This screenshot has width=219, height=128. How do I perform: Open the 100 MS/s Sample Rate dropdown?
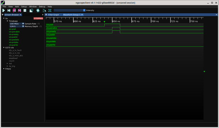coord(17,24)
